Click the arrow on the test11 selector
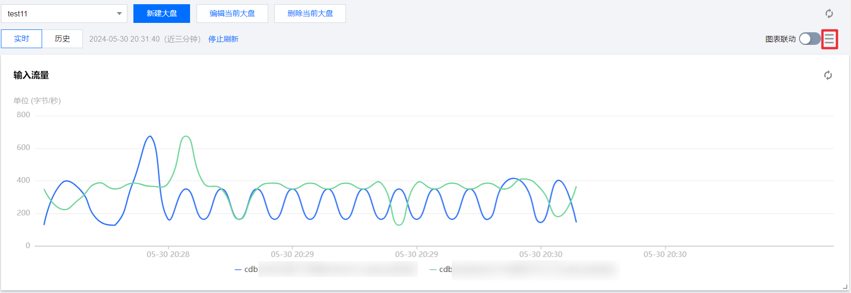Viewport: 851px width, 293px height. [119, 14]
